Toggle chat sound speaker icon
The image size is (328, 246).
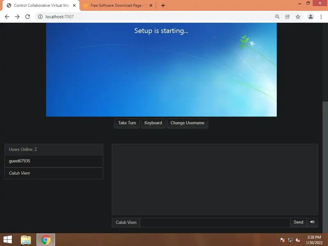[x=312, y=222]
